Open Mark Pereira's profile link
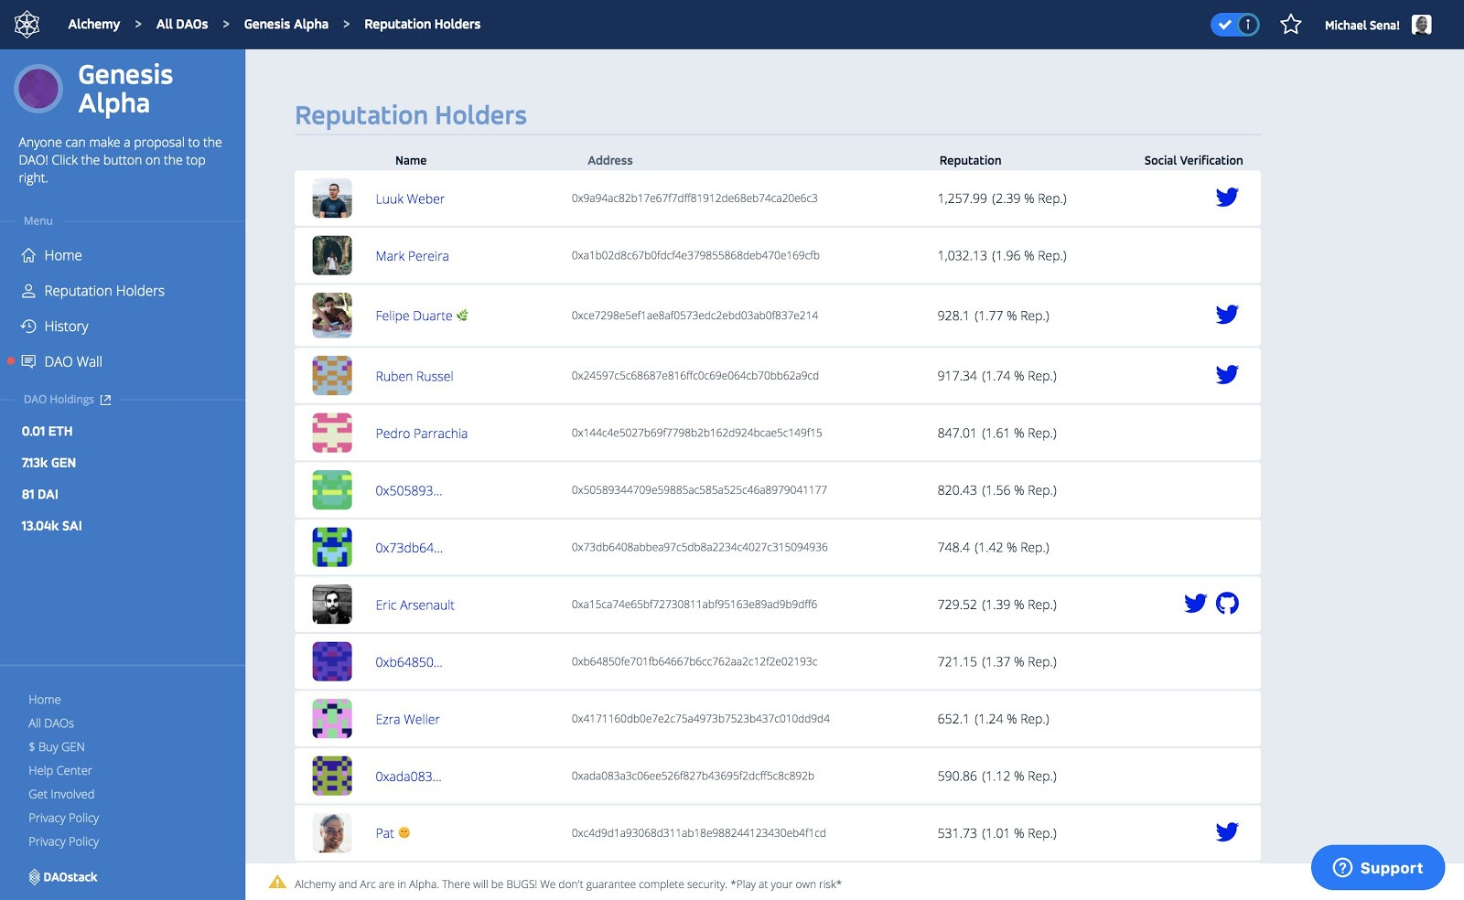 point(412,256)
